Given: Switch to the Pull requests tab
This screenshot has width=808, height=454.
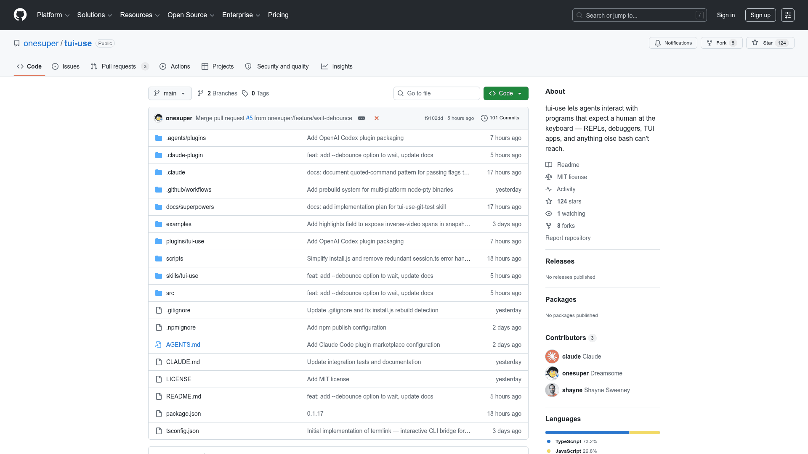Looking at the screenshot, I should (x=119, y=66).
